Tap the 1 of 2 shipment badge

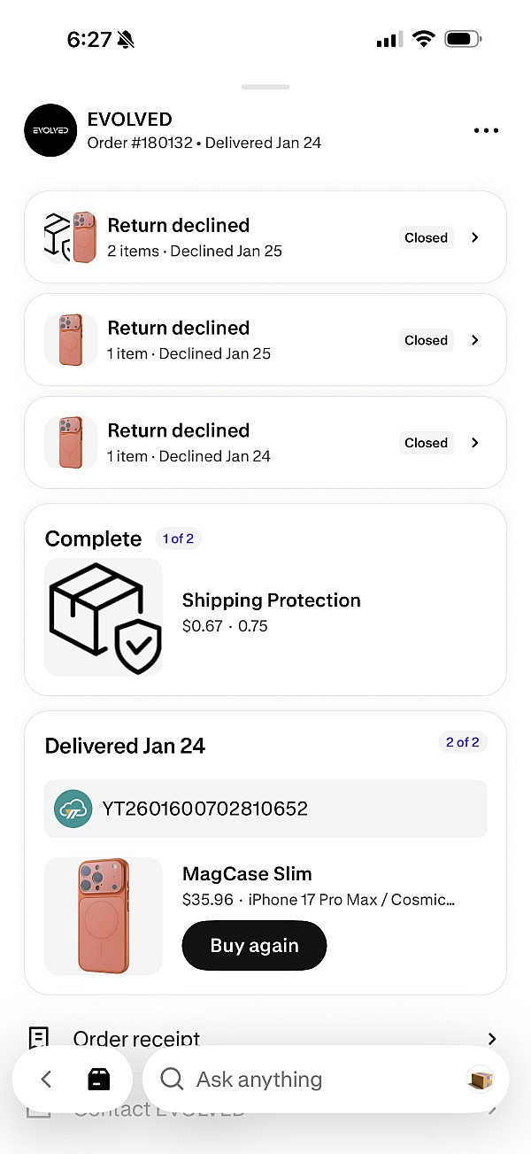(x=178, y=538)
